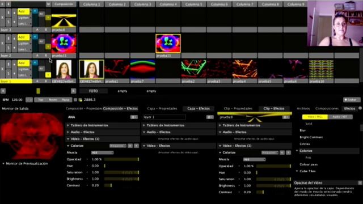Click the Grabar record button
363x204 pixels.
tap(352, 100)
